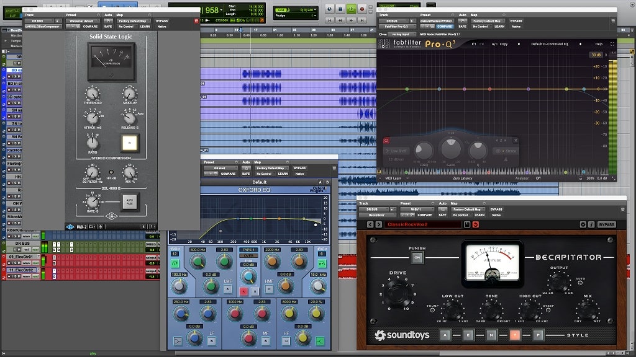Screen dimensions: 636x357
Task: Toggle the SSL compressor IN button
Action: coord(129,143)
